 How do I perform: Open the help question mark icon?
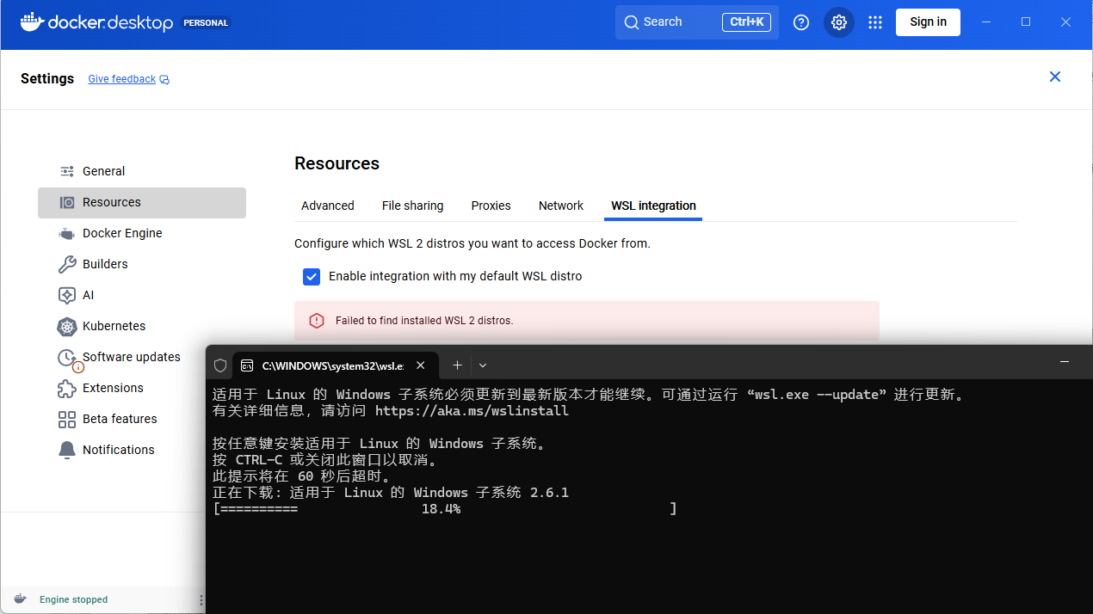click(x=801, y=22)
